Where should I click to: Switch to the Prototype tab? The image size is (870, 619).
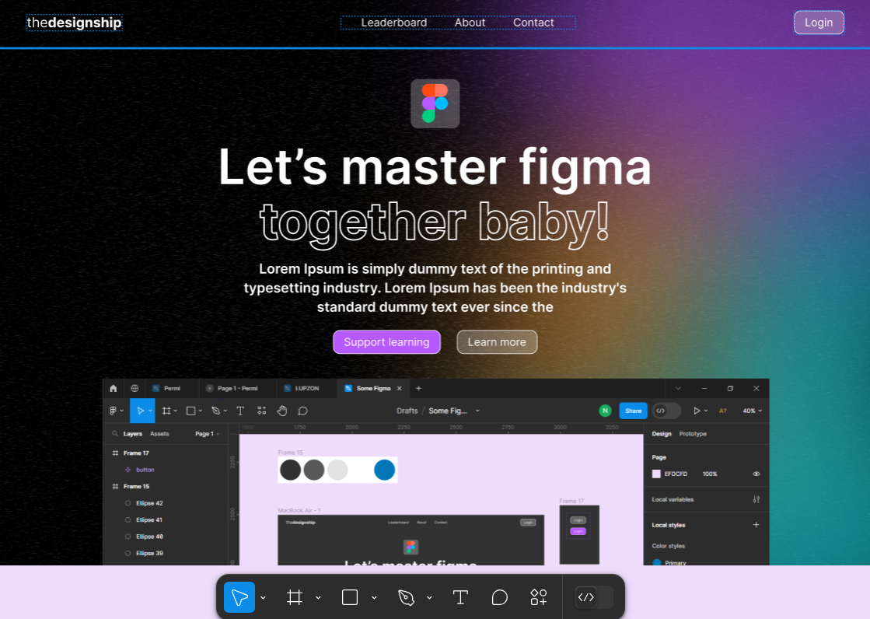click(693, 434)
